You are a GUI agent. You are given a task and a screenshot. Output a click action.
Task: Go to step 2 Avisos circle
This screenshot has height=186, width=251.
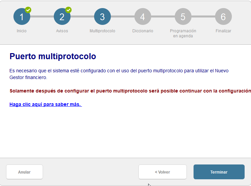[62, 16]
